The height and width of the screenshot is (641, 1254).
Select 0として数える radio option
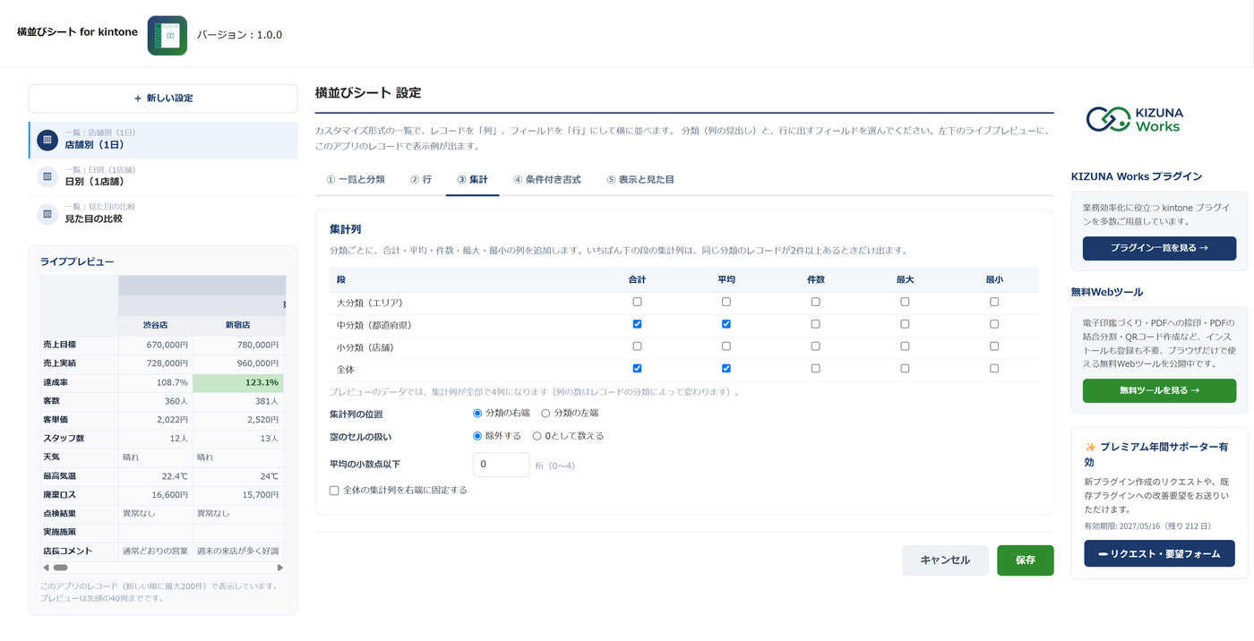[537, 436]
